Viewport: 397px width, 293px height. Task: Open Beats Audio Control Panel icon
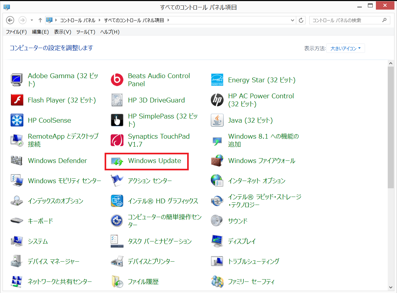[117, 80]
